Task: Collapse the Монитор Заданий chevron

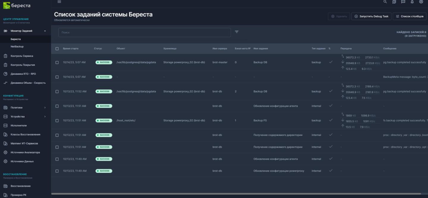Action: [45, 31]
